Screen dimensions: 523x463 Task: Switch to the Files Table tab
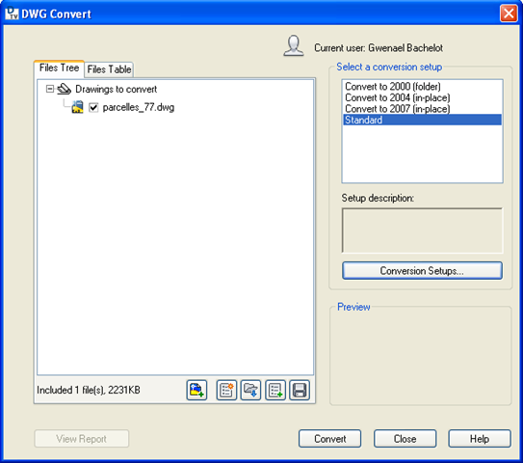(109, 69)
